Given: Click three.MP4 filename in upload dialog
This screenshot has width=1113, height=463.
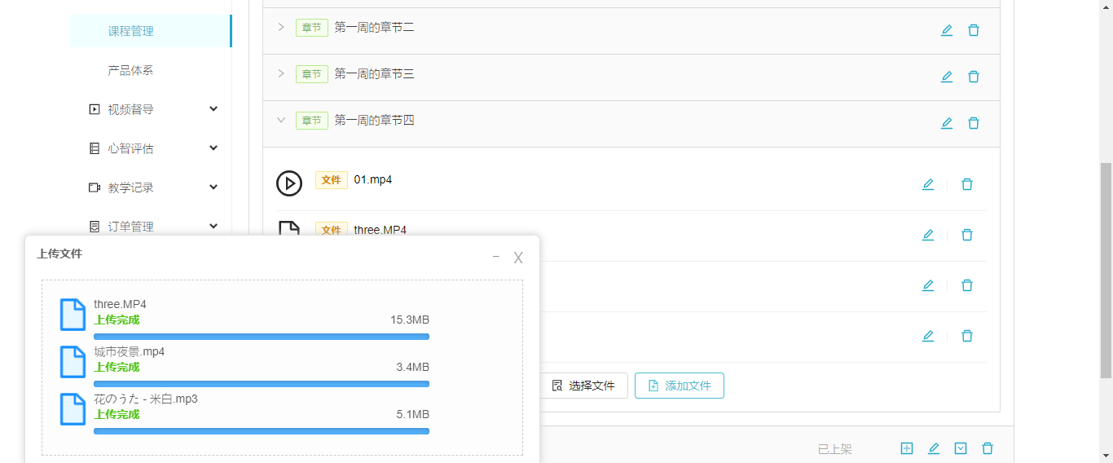Looking at the screenshot, I should [x=121, y=304].
